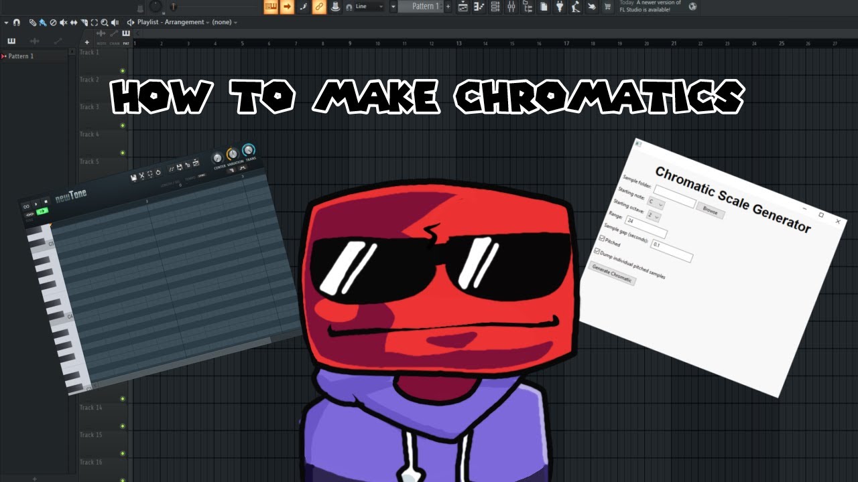Switch to the NOTE tab
858x482 pixels.
click(102, 44)
